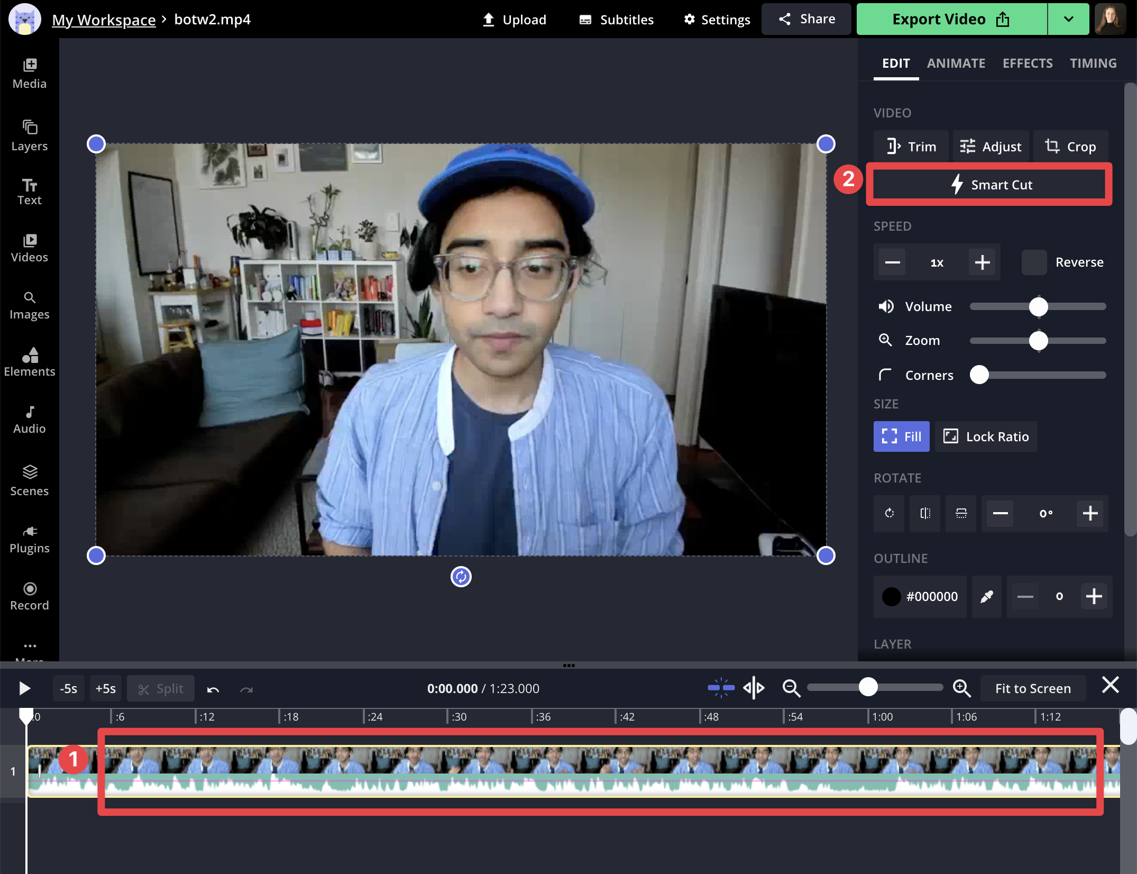The width and height of the screenshot is (1137, 874).
Task: Click the Fit to Screen button
Action: click(1032, 688)
